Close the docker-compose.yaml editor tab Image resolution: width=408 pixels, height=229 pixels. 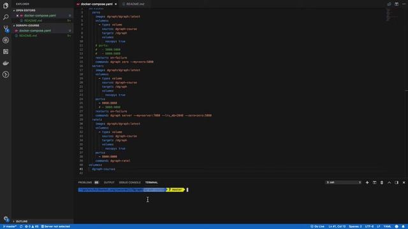pyautogui.click(x=116, y=4)
